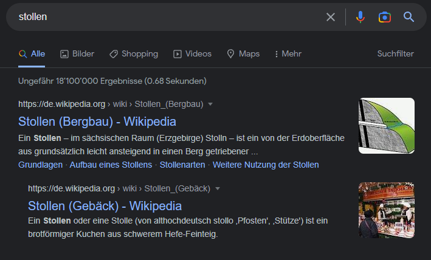431x260 pixels.
Task: Clear the search box with the X icon
Action: (x=331, y=17)
